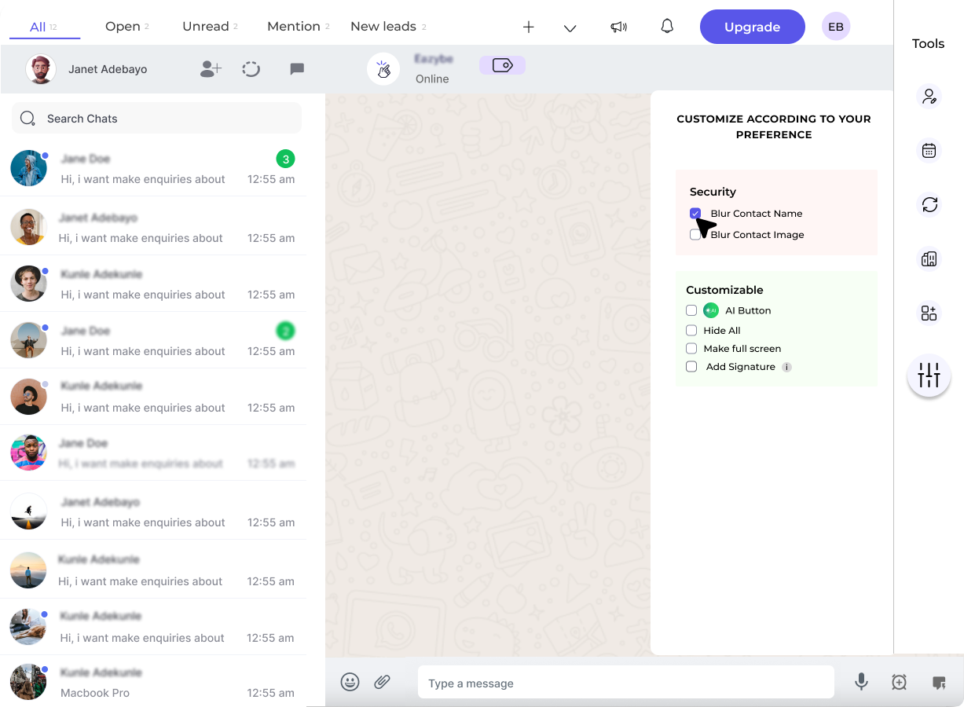This screenshot has width=964, height=707.
Task: Open the megaphone broadcast icon
Action: tap(619, 27)
